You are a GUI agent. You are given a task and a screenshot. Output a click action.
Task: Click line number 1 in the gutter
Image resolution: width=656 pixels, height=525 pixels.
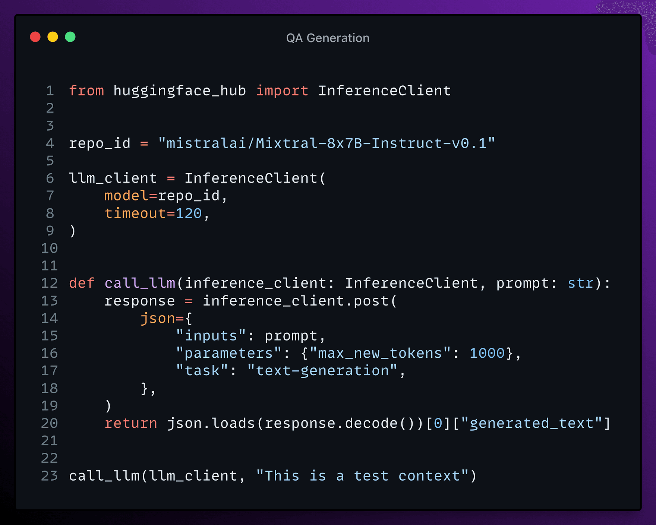50,91
